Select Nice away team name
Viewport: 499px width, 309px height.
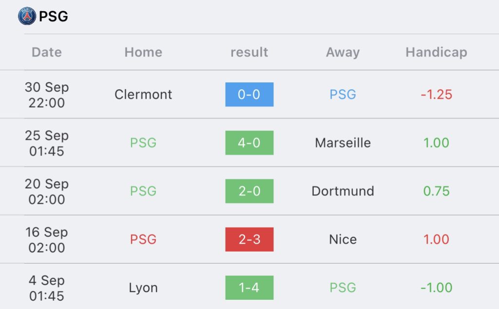coord(343,239)
